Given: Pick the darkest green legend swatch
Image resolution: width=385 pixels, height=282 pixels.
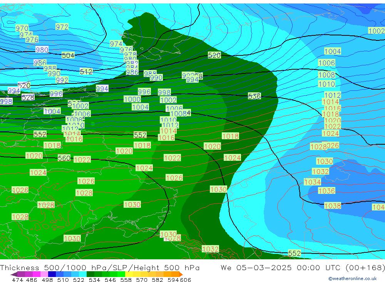Looking at the screenshot, I should tap(90, 274).
